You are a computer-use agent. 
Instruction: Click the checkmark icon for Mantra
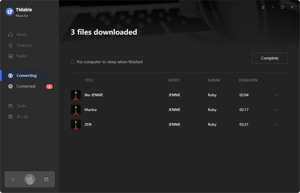pos(277,110)
